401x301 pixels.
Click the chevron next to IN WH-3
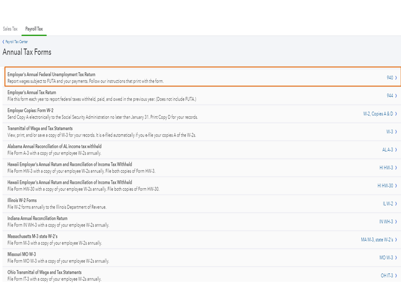[396, 222]
